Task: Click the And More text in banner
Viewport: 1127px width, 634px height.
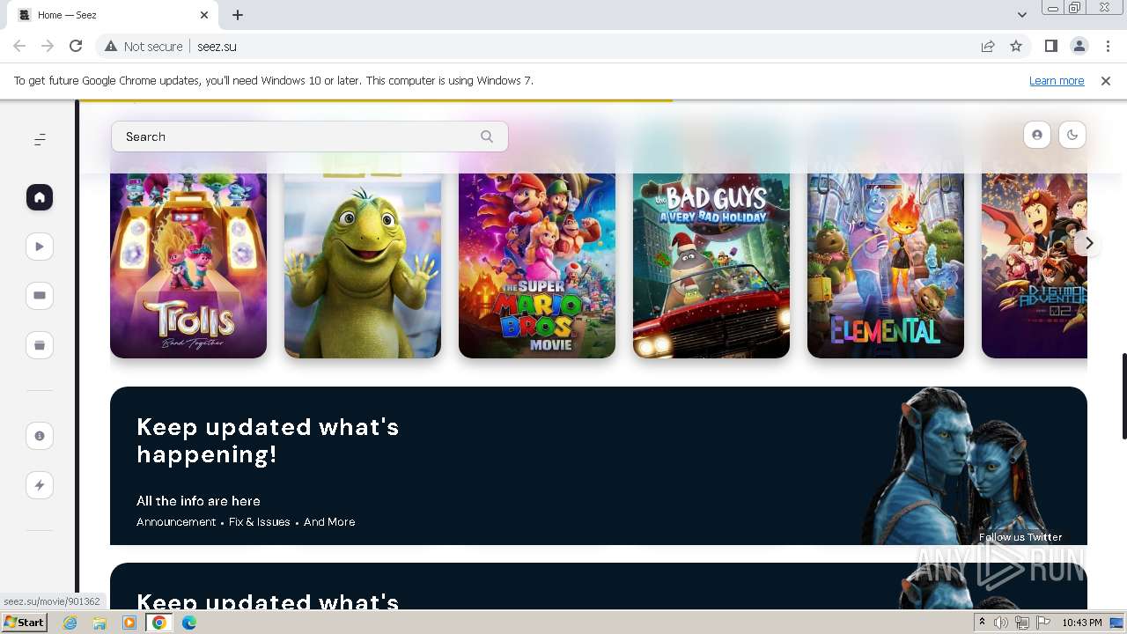Action: click(329, 522)
